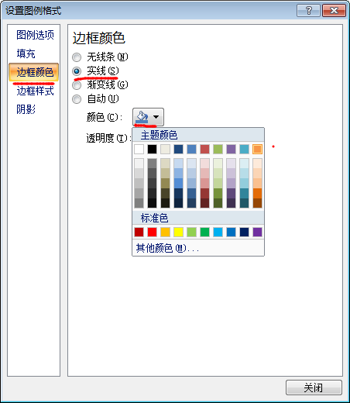Select standard dark red swatch
Screen dimensions: 350x403
point(139,232)
